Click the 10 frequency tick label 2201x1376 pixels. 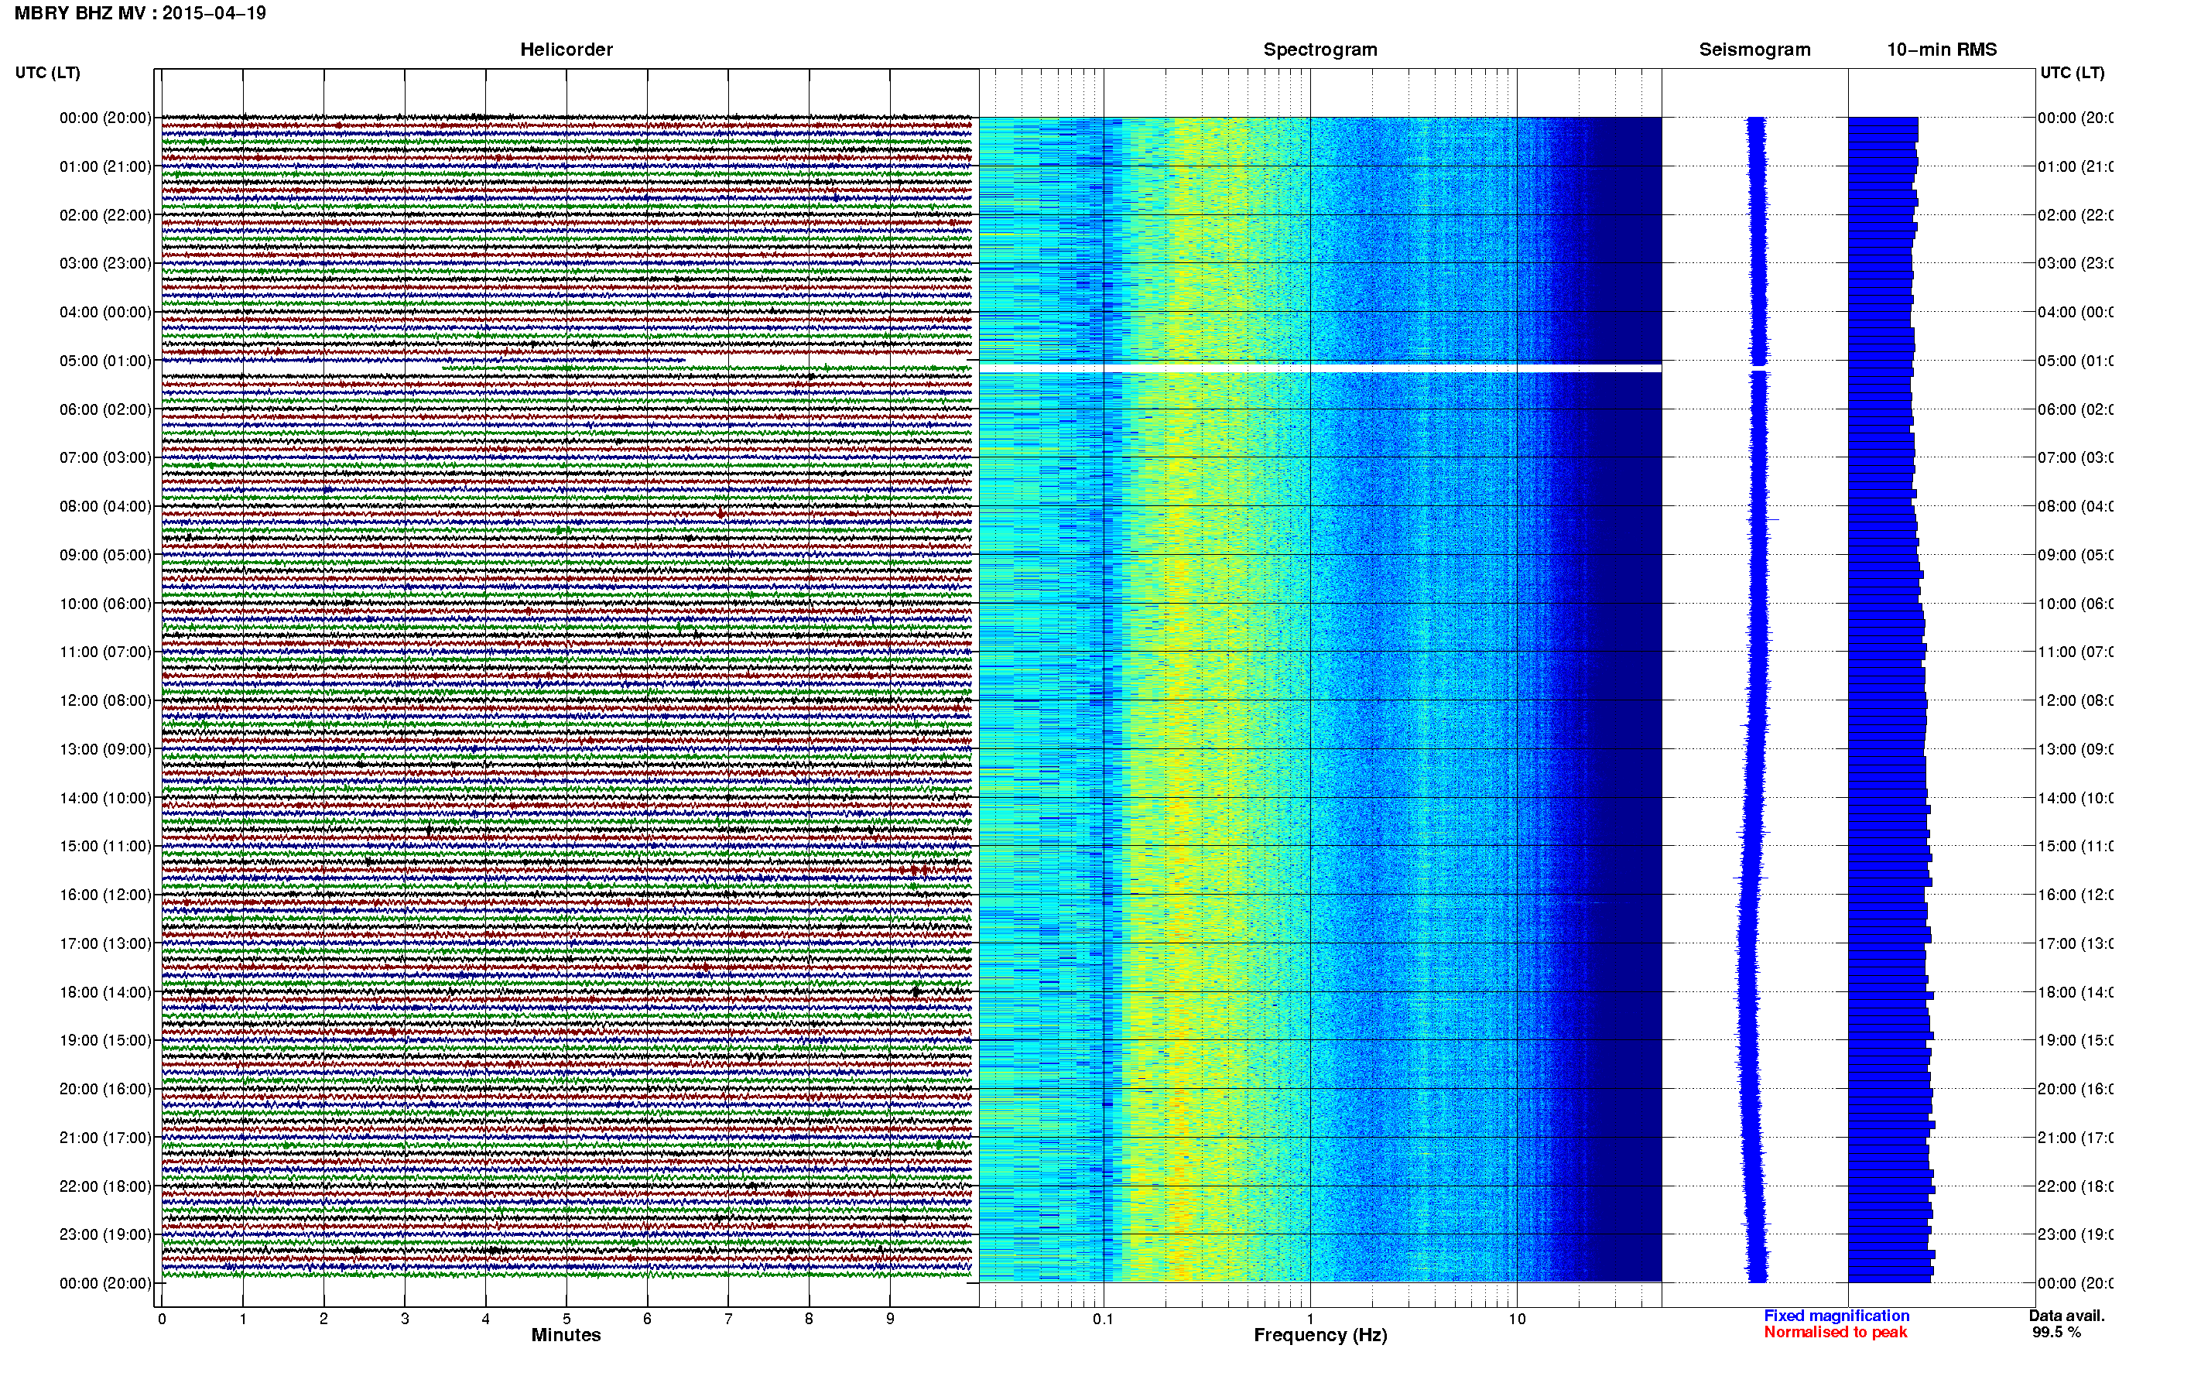[x=1517, y=1319]
